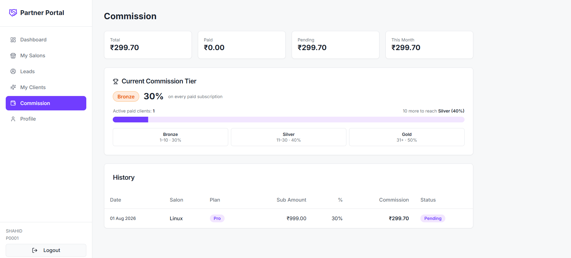Click the Salon column header

(176, 200)
